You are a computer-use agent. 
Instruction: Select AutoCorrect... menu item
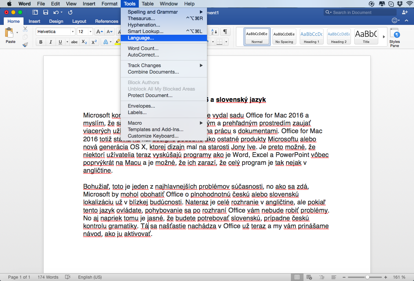(164, 55)
